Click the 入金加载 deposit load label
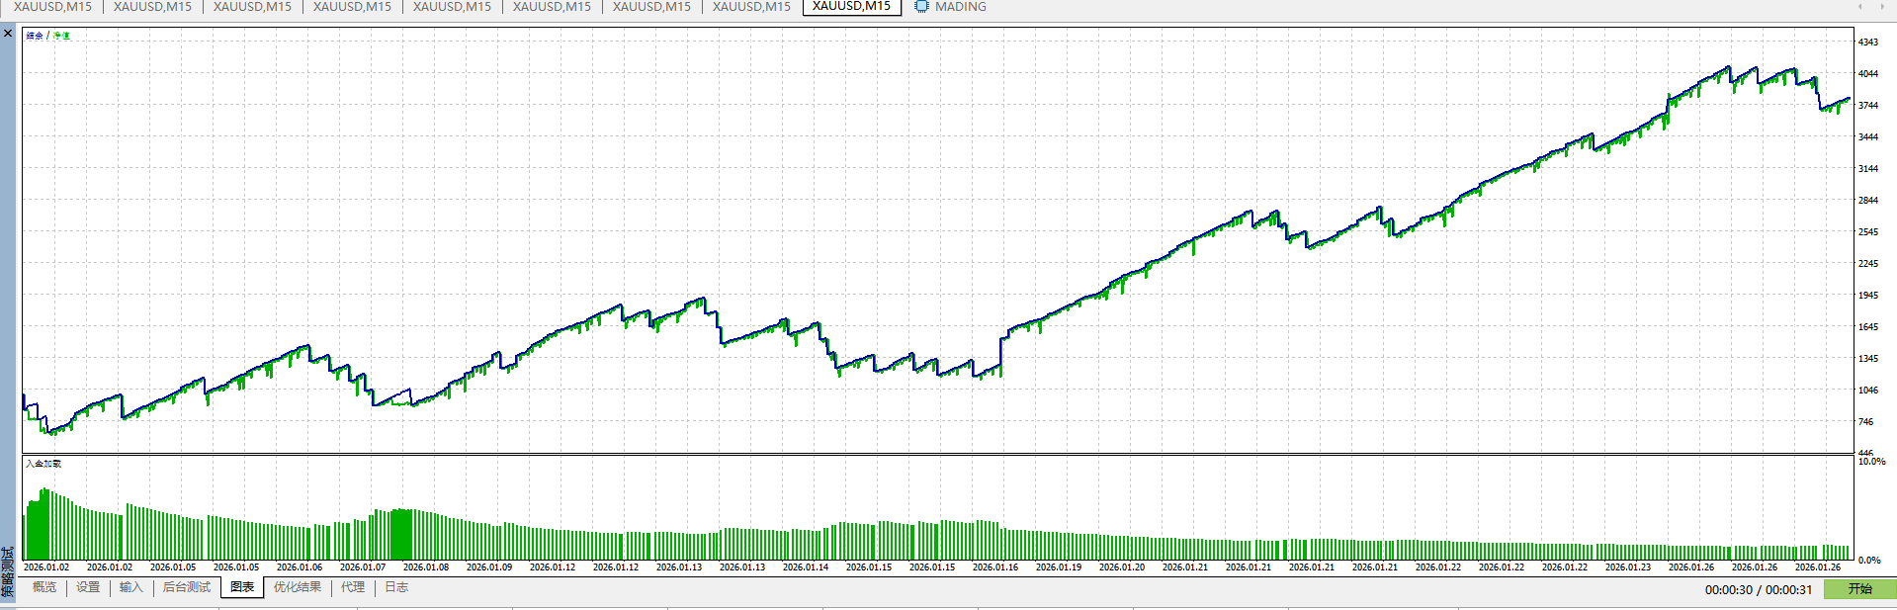1897x610 pixels. (43, 464)
